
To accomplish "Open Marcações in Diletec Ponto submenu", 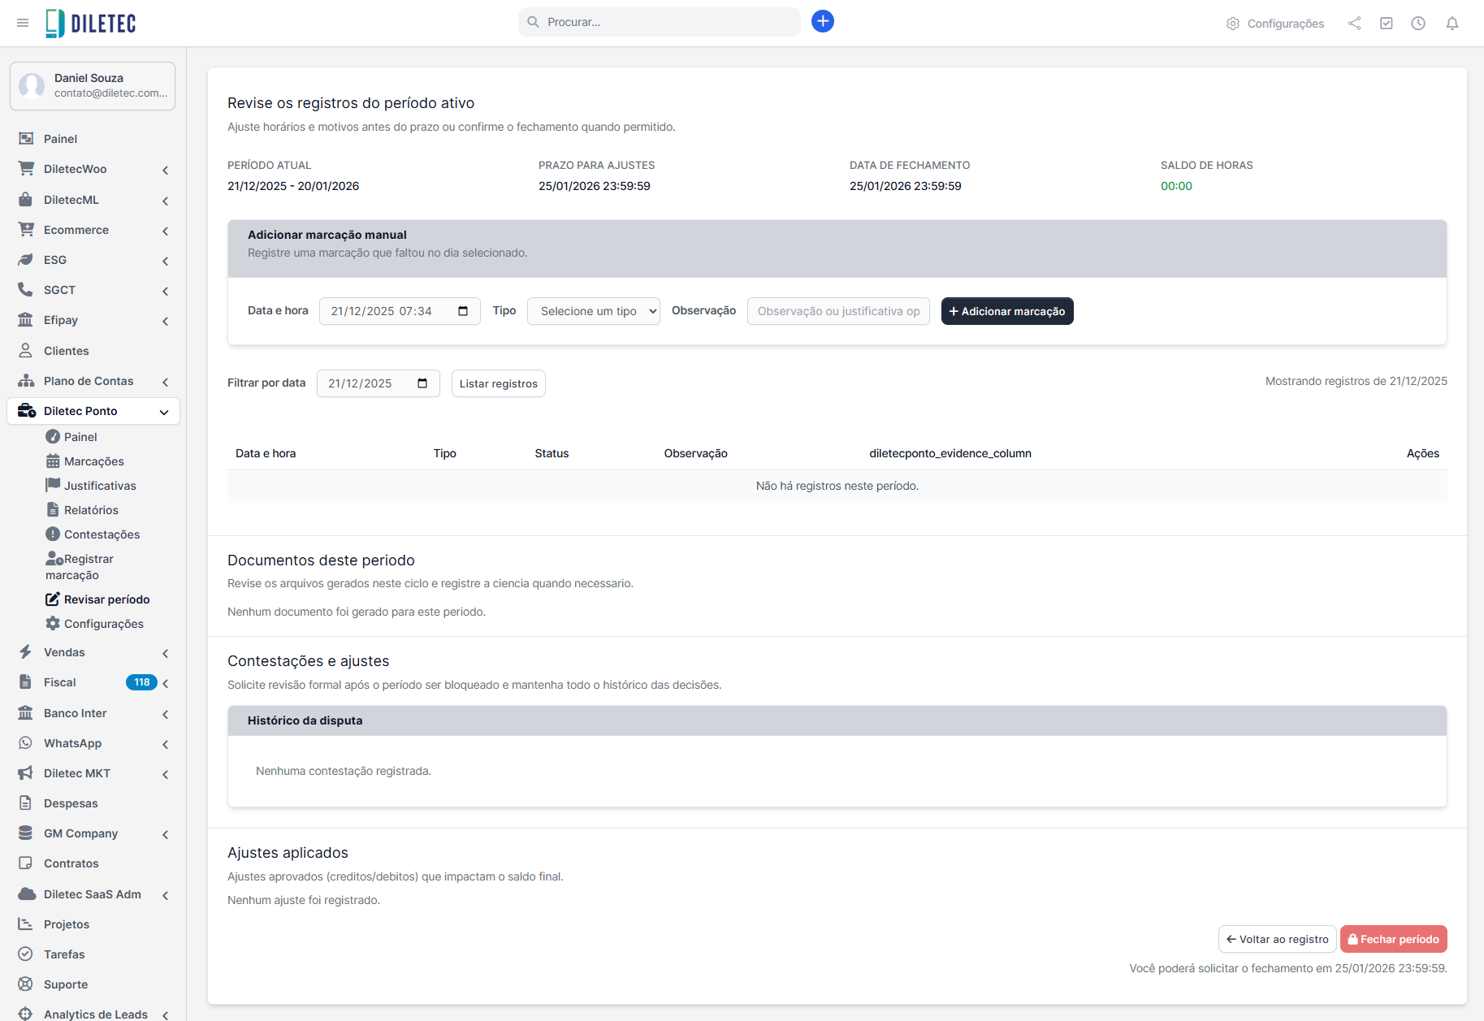I will tap(93, 461).
